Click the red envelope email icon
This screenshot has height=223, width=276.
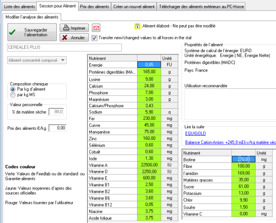[96, 28]
